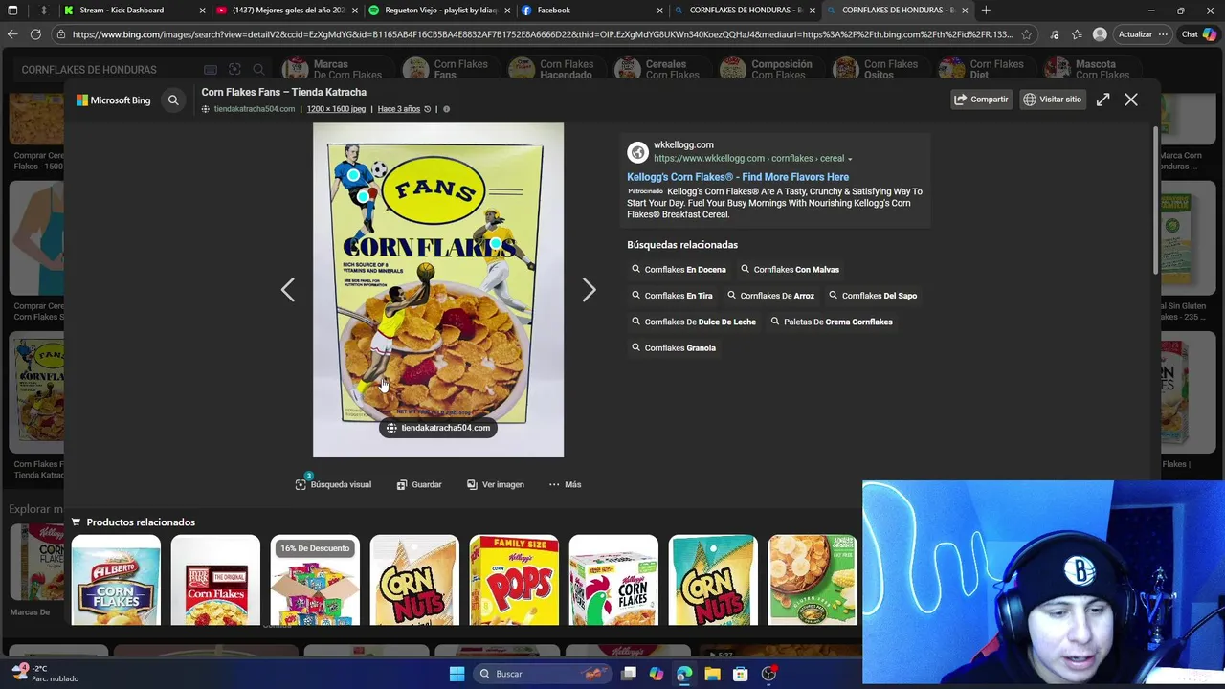Switch to Regueton Viejo playlist tab
This screenshot has width=1225, height=689.
(x=440, y=11)
